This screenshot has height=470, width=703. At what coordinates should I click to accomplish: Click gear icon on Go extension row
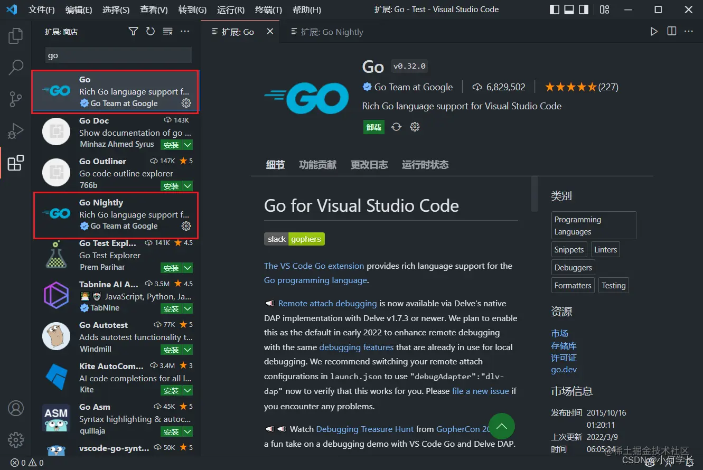(186, 104)
